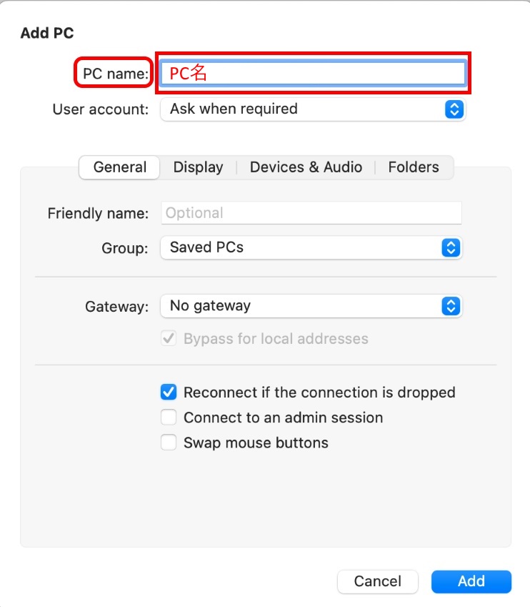Image resolution: width=530 pixels, height=607 pixels.
Task: Select the Folders tab
Action: click(414, 167)
